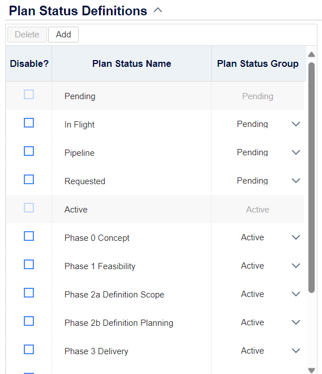Check the Disable box for In Flight
This screenshot has width=322, height=374.
coord(29,123)
